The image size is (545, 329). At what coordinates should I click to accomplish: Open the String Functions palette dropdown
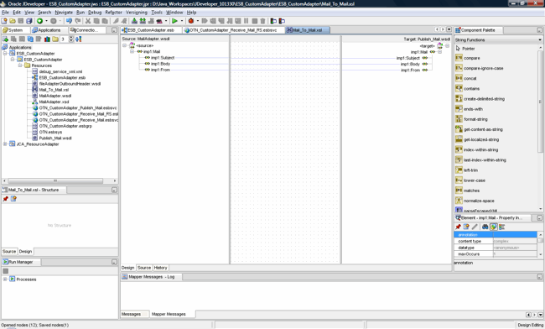pos(539,40)
